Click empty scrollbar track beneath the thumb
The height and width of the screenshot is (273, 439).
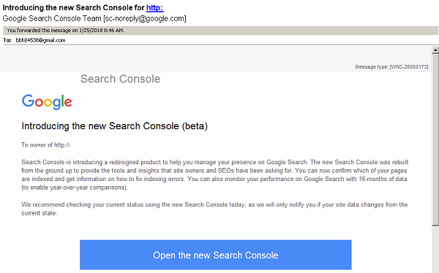coord(435,249)
